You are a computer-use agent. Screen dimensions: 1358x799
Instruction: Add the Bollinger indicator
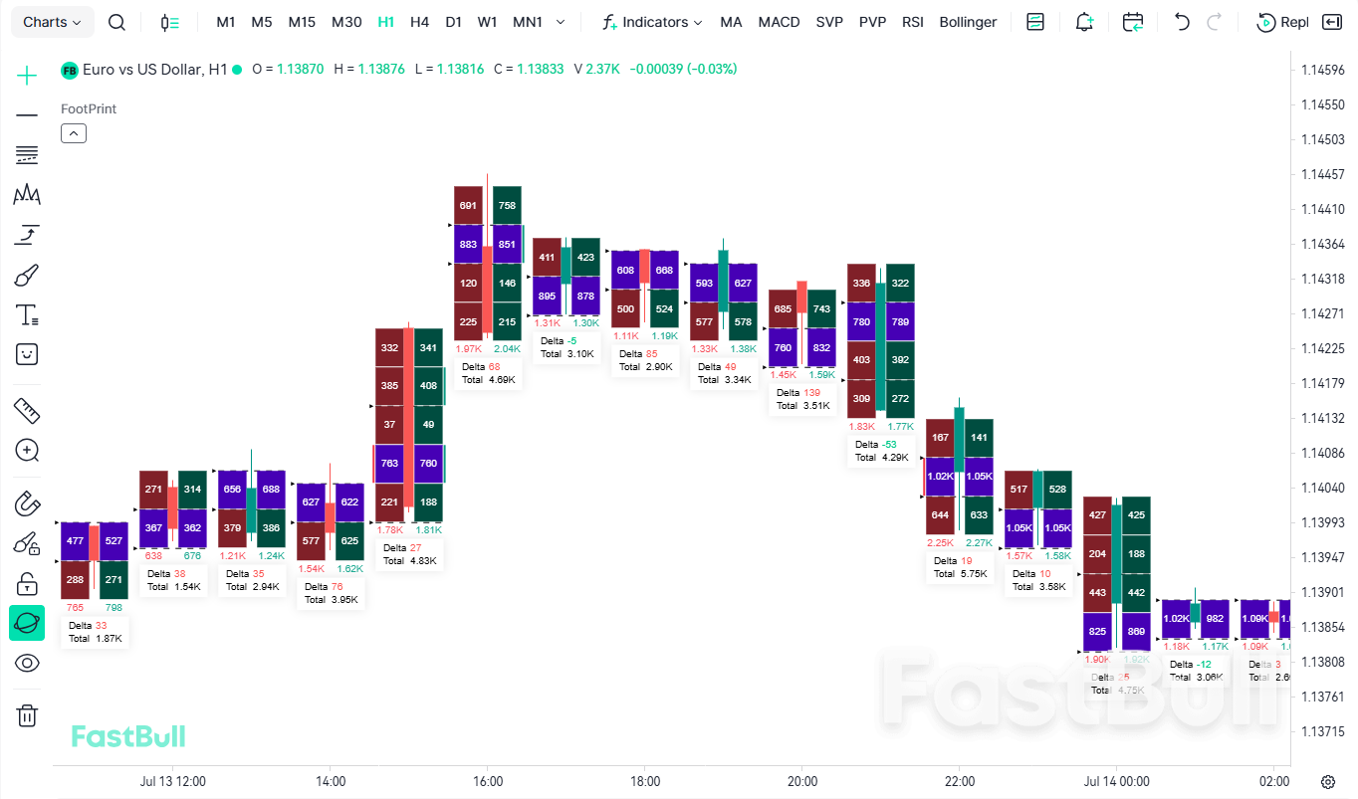[x=968, y=22]
